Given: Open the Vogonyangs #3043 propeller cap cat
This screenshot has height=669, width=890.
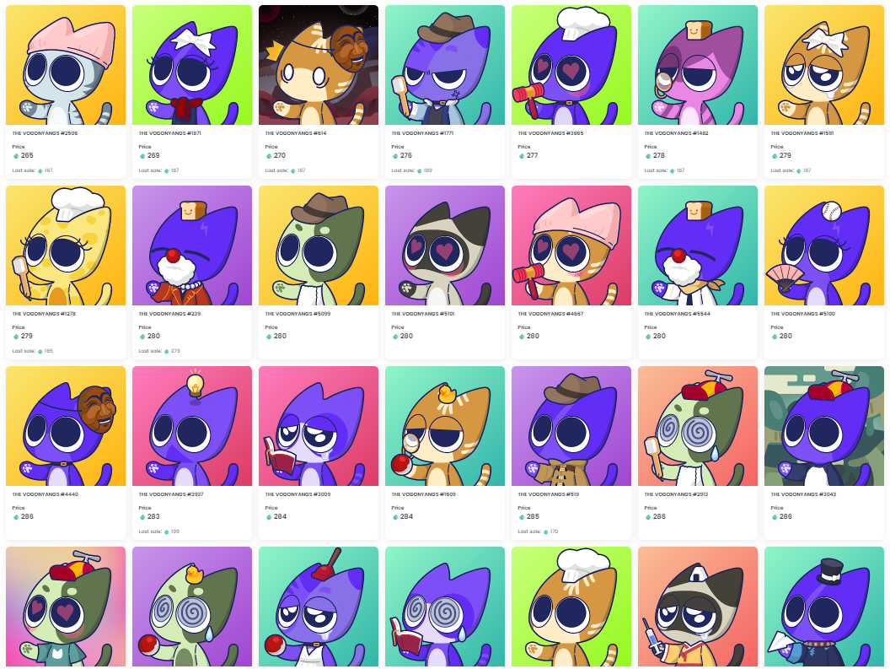Looking at the screenshot, I should tap(824, 426).
